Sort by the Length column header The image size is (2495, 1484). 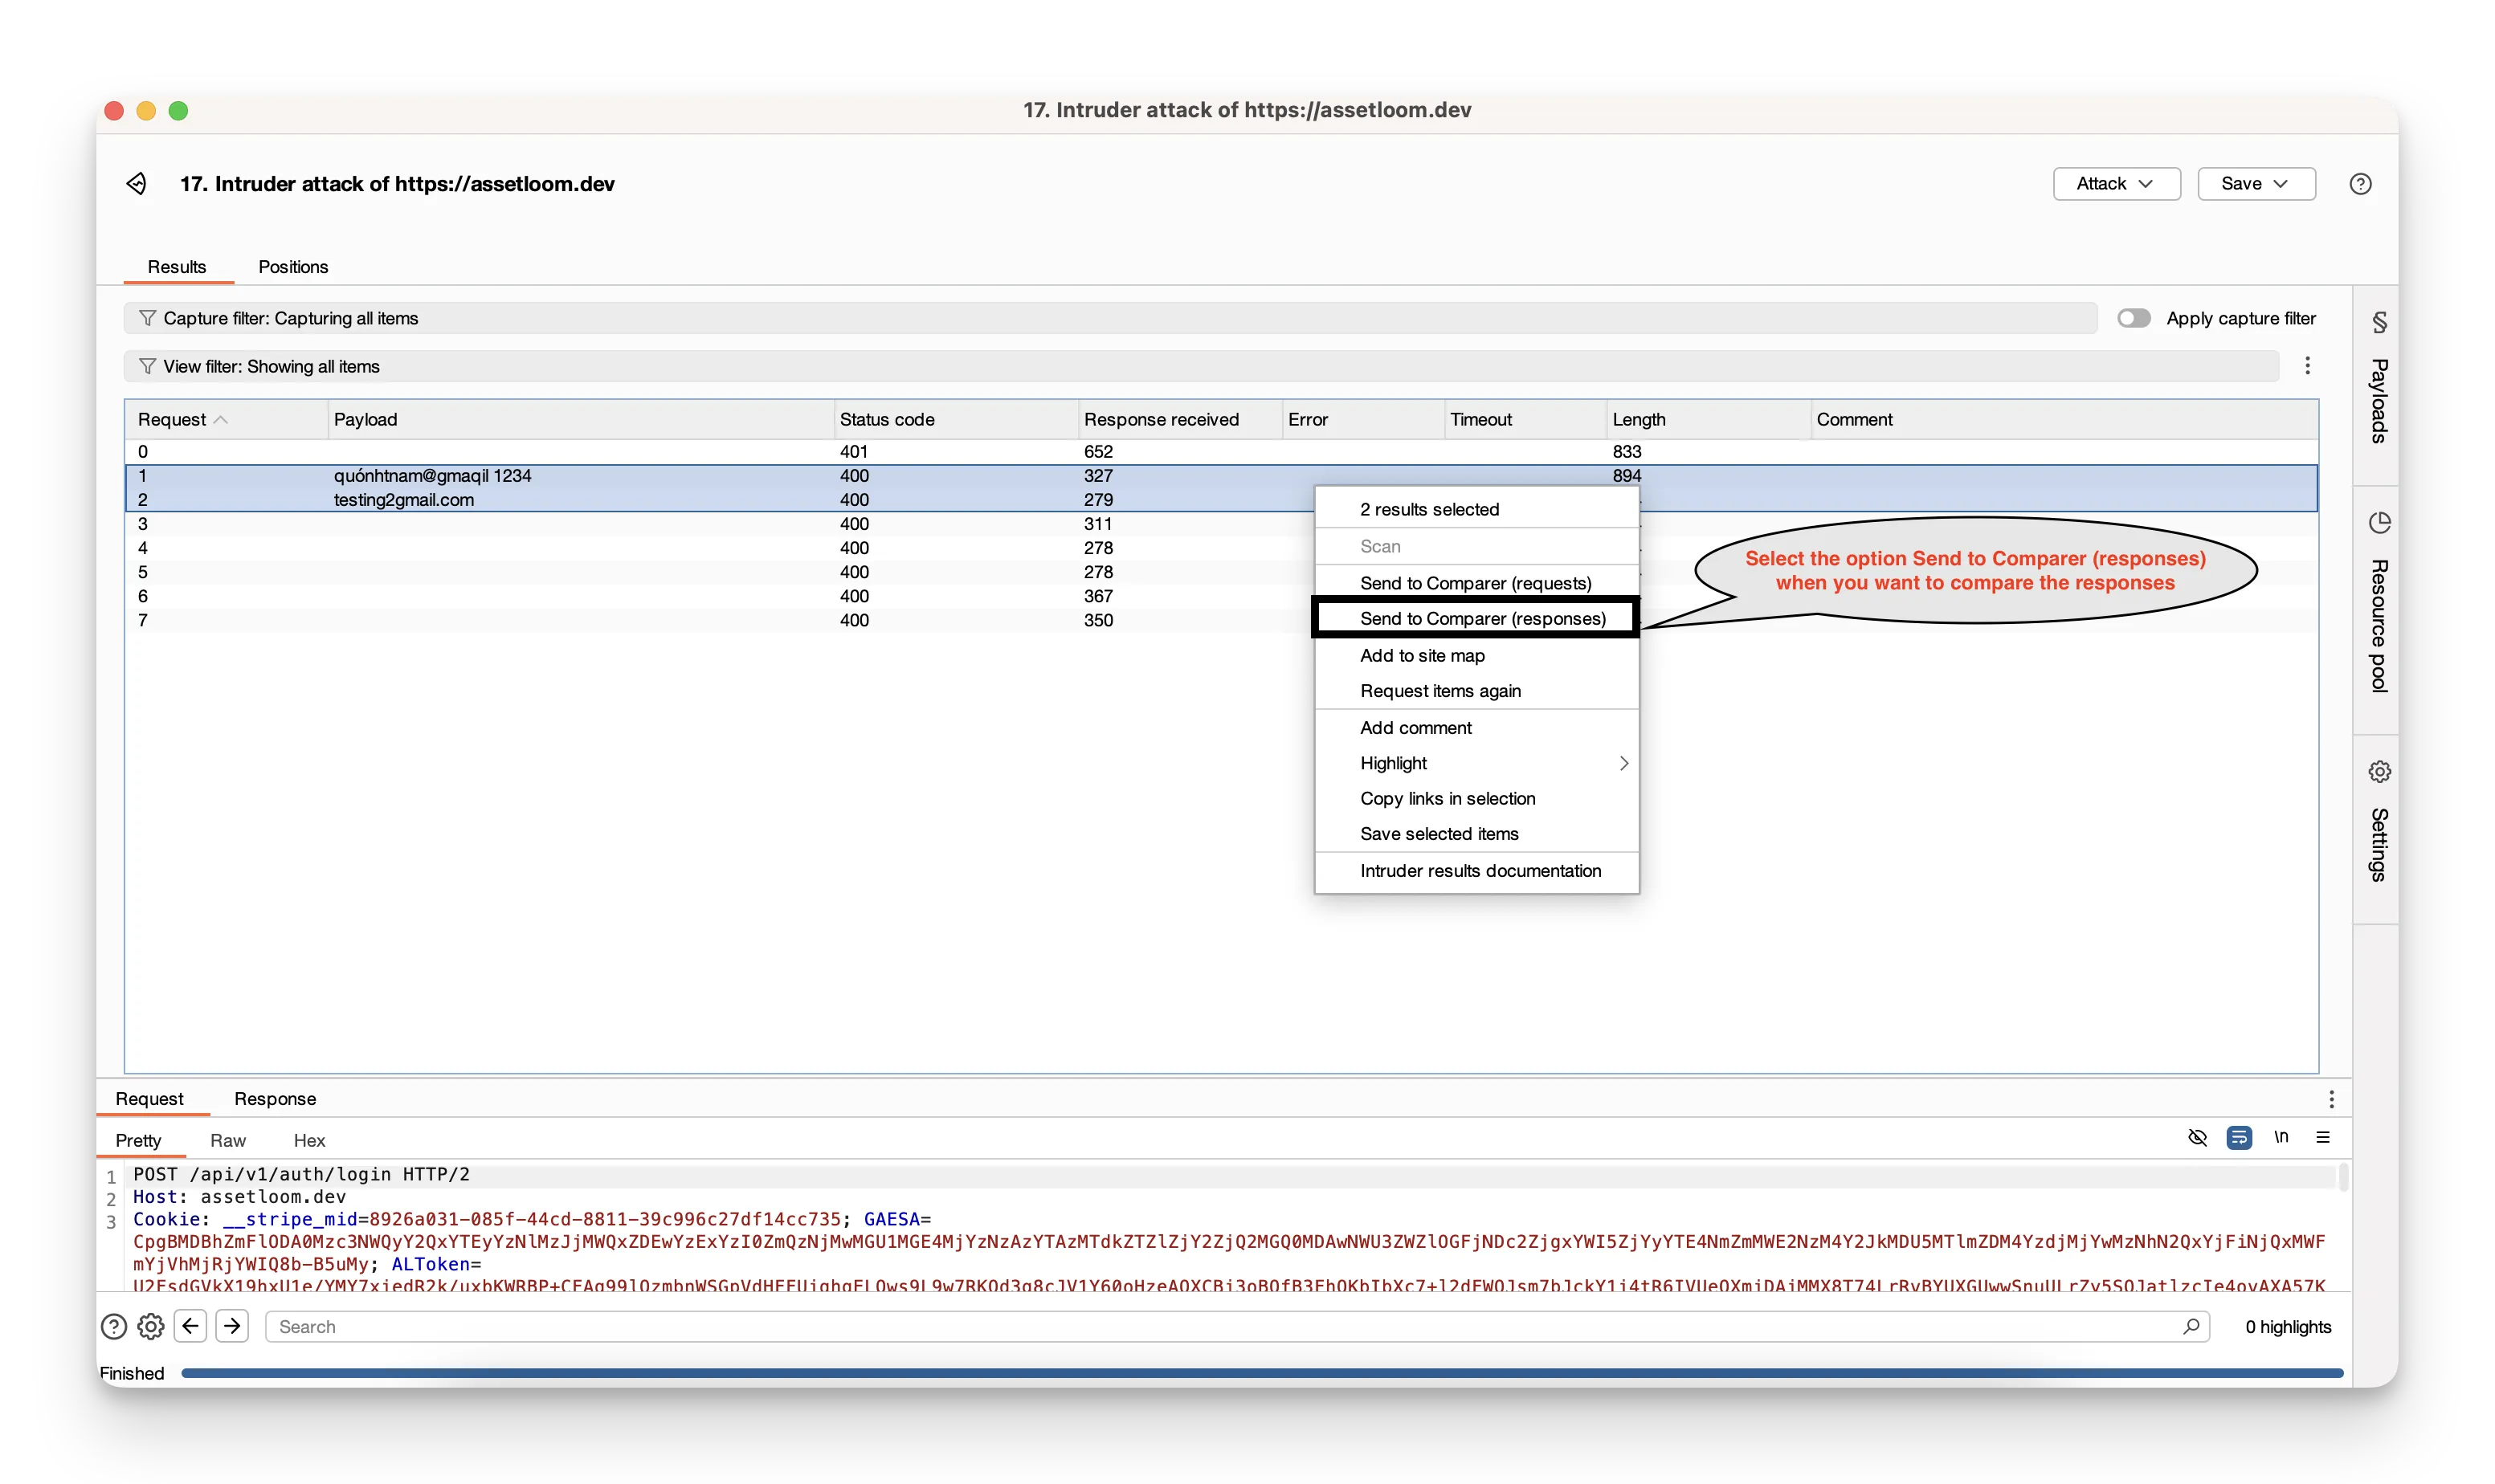point(1708,420)
